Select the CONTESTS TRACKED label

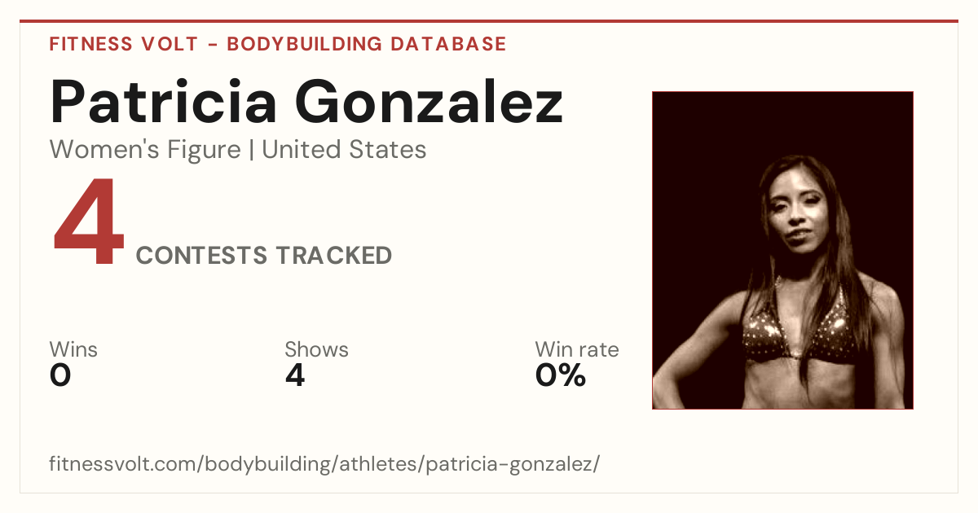(x=264, y=256)
